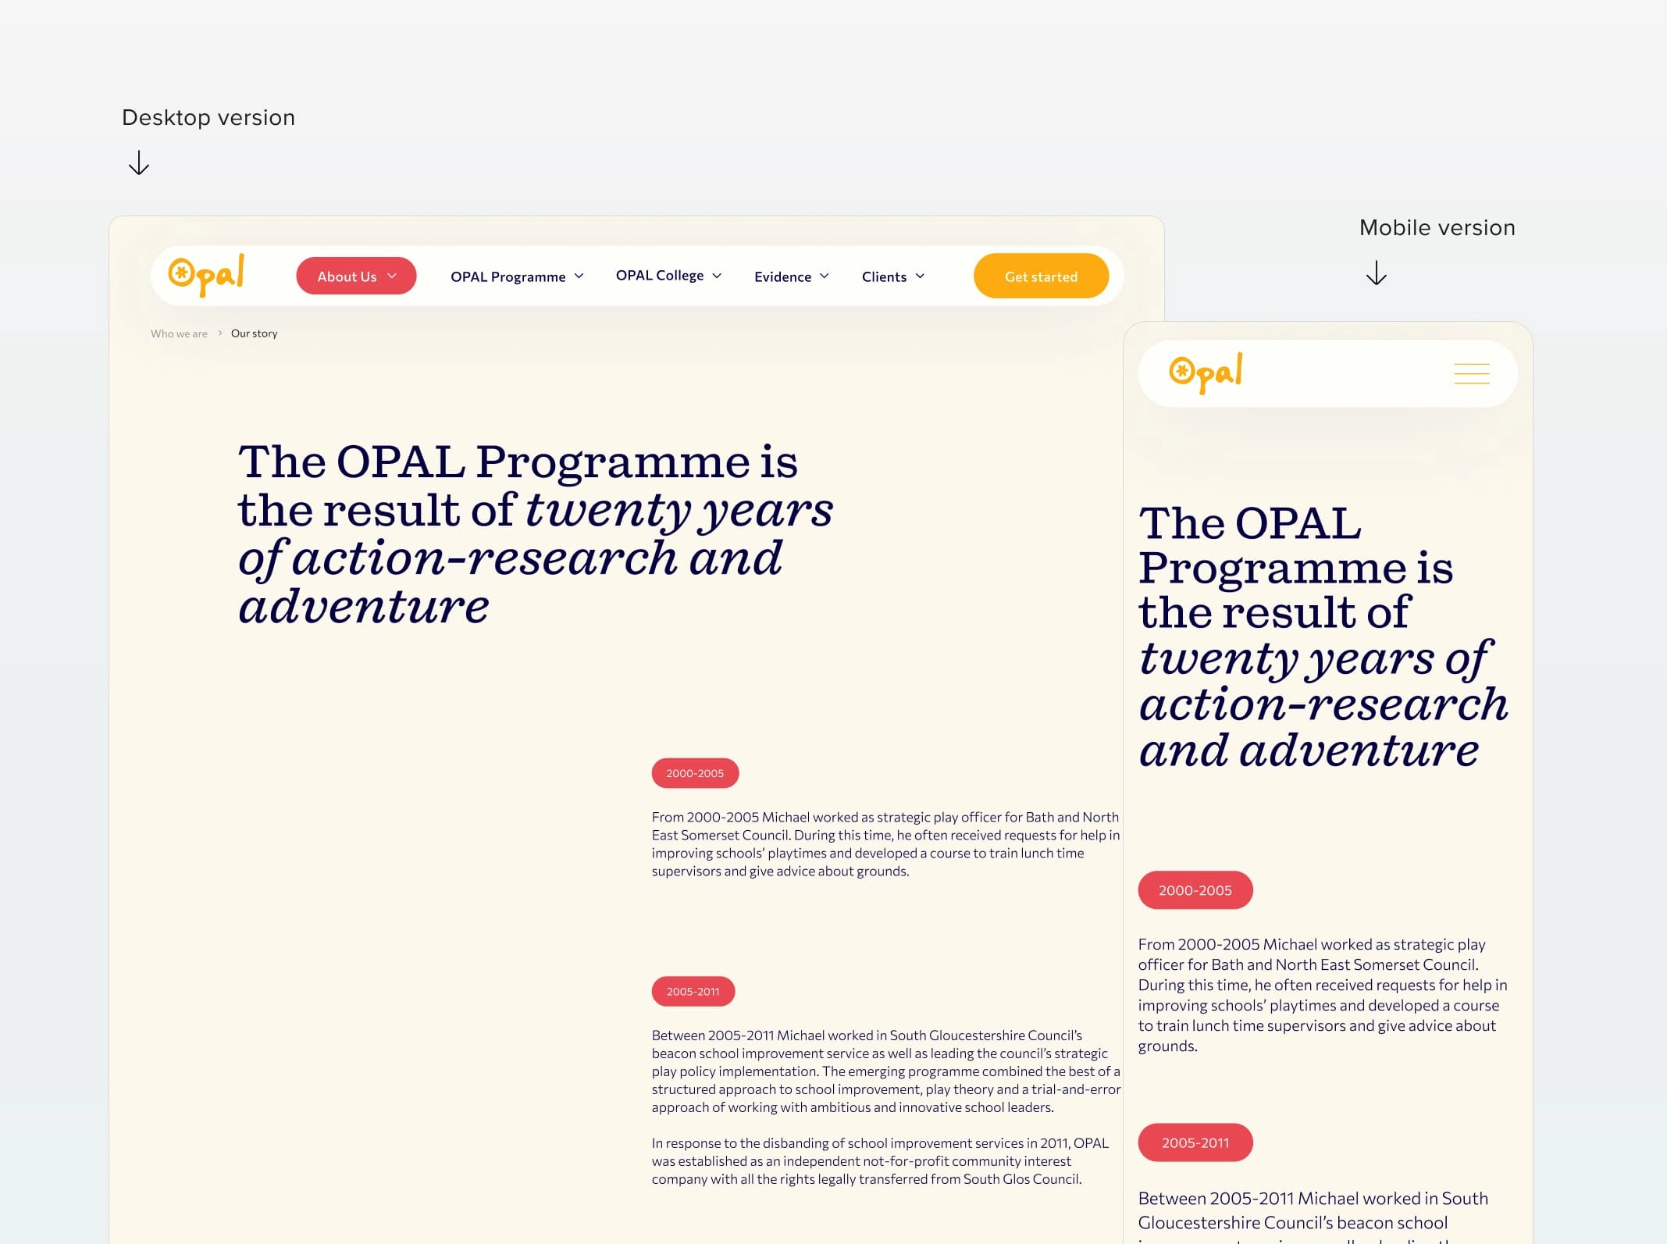Click the 2005-2011 badge in mobile view
This screenshot has width=1667, height=1244.
[x=1193, y=1142]
